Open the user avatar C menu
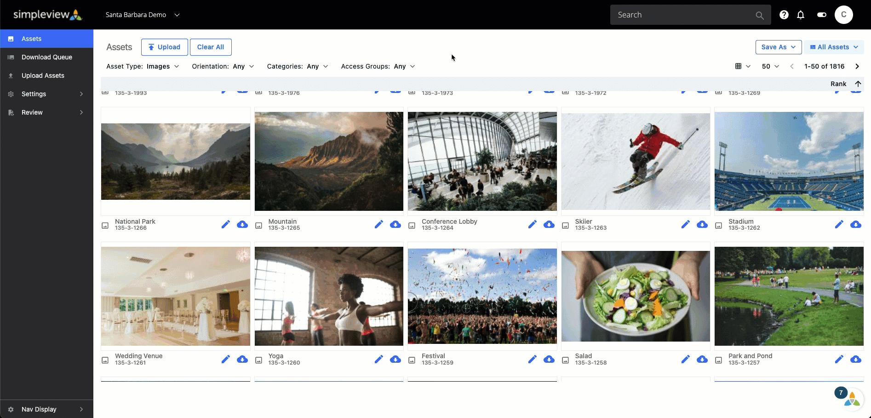Viewport: 871px width, 418px height. pyautogui.click(x=844, y=15)
